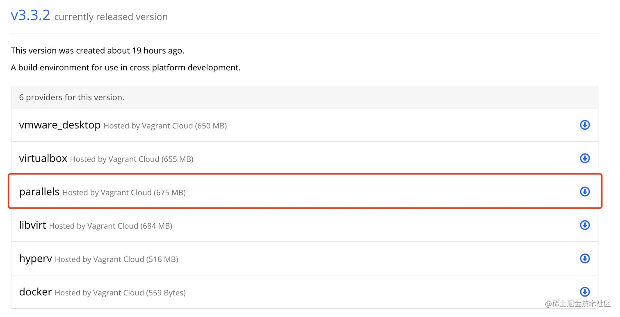Select the parallels provider name
The image size is (620, 317).
pos(39,191)
